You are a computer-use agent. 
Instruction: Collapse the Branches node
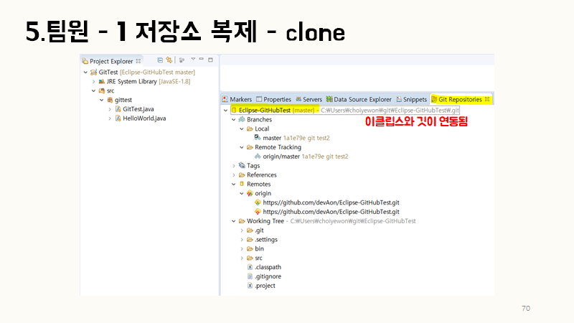[234, 119]
